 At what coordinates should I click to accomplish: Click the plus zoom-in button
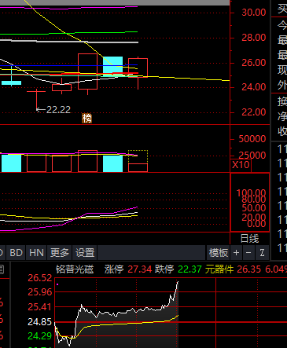coord(236,253)
